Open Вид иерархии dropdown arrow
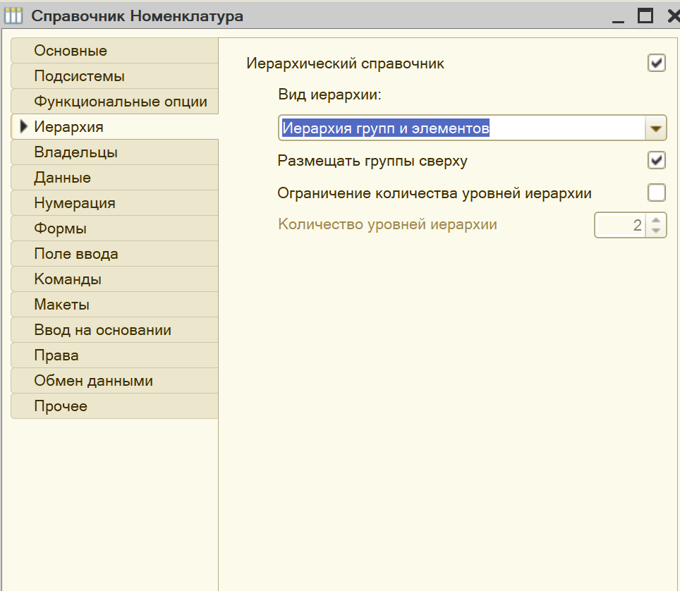Image resolution: width=680 pixels, height=591 pixels. 656,128
